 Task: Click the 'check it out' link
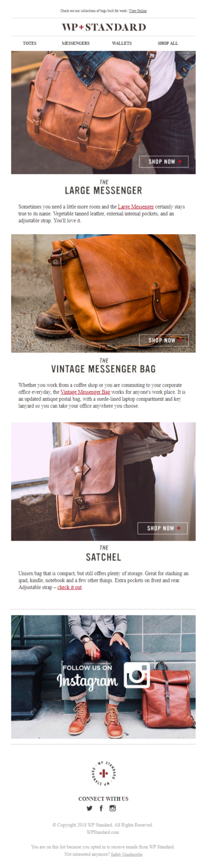tap(69, 587)
